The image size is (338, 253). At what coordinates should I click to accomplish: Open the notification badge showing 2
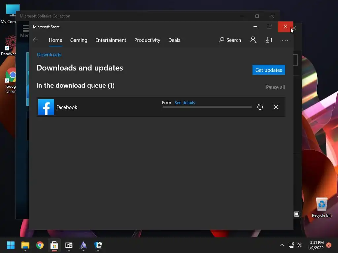tap(329, 245)
